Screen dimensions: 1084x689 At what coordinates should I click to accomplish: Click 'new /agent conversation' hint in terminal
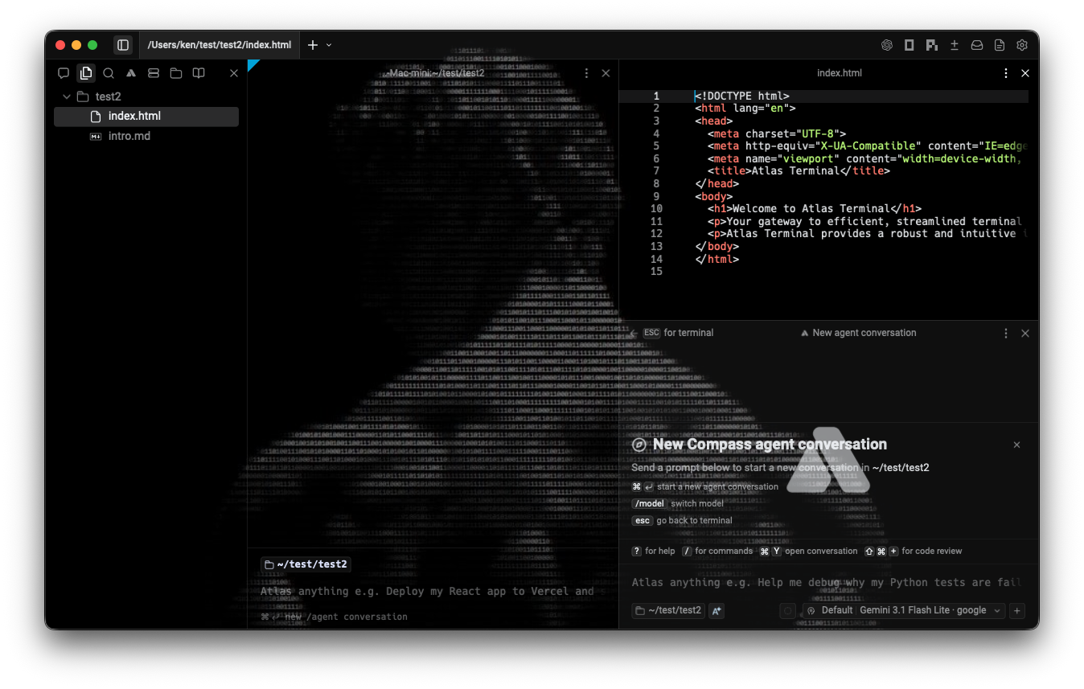(x=334, y=617)
